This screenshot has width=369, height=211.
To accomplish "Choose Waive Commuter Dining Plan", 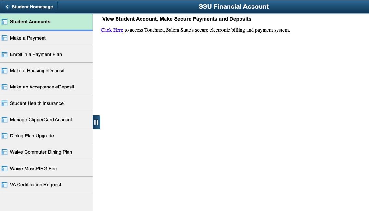I will [x=46, y=152].
